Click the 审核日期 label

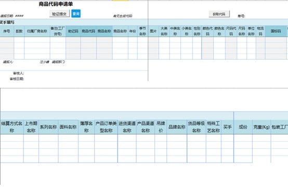[x=17, y=79]
